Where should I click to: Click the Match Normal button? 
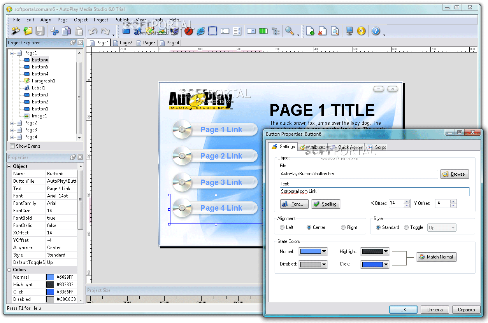click(x=436, y=257)
